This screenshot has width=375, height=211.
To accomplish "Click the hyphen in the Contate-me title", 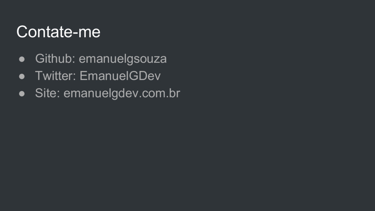I will click(x=75, y=33).
